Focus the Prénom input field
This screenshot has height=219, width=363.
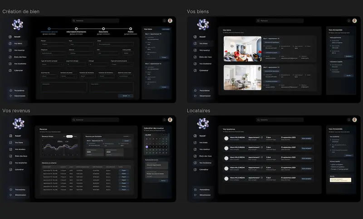pos(54,44)
